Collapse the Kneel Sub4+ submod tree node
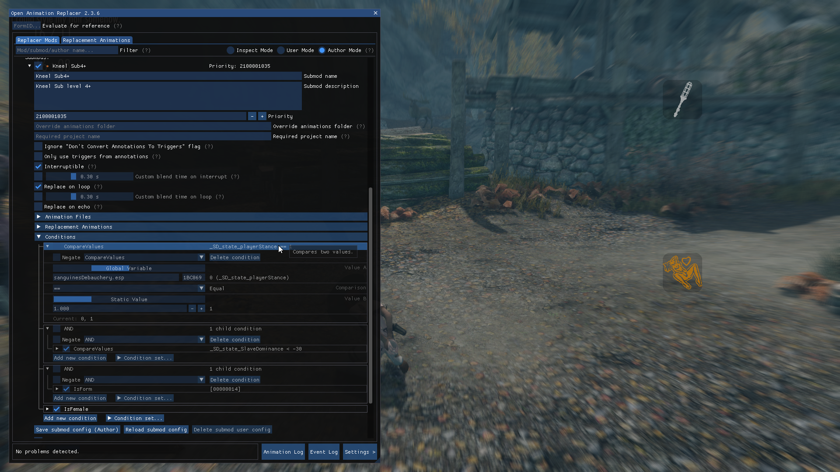 (29, 66)
